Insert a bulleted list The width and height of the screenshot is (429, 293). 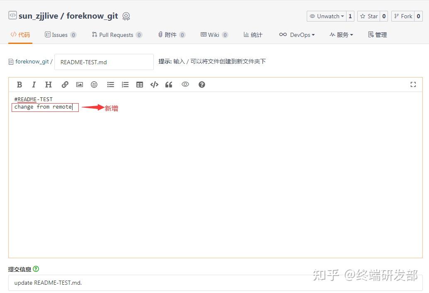110,85
